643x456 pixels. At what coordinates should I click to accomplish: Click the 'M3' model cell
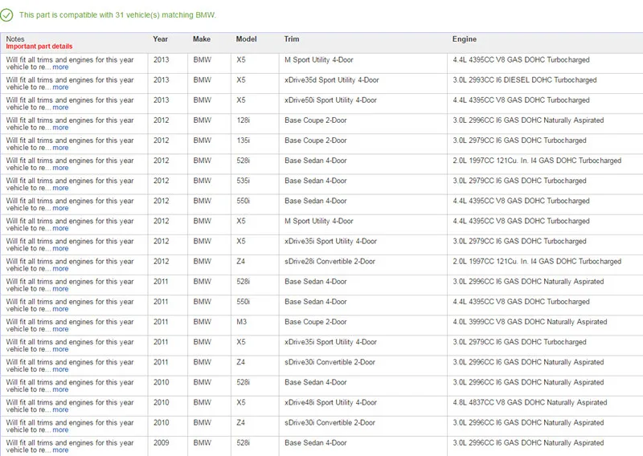pos(242,322)
